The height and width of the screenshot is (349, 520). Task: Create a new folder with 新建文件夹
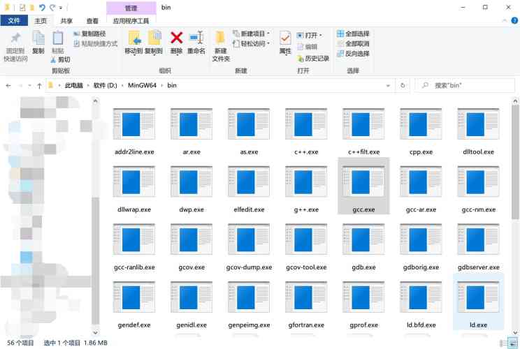click(221, 46)
